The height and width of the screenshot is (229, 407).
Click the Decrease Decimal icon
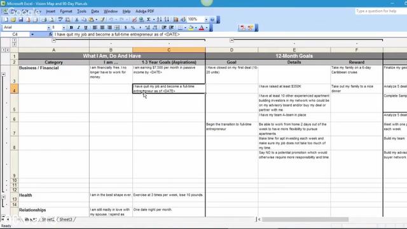(x=155, y=27)
